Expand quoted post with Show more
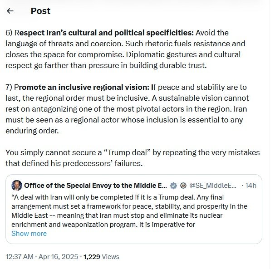The width and height of the screenshot is (280, 269). click(x=29, y=234)
